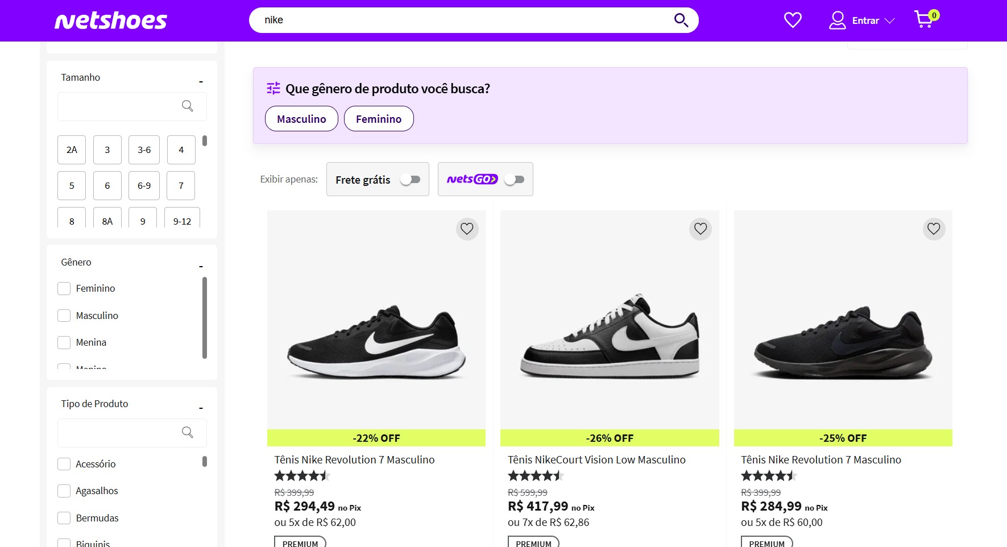Image resolution: width=1007 pixels, height=547 pixels.
Task: Favorite the all-black Nike Revolution 7 shoe
Action: [x=933, y=229]
